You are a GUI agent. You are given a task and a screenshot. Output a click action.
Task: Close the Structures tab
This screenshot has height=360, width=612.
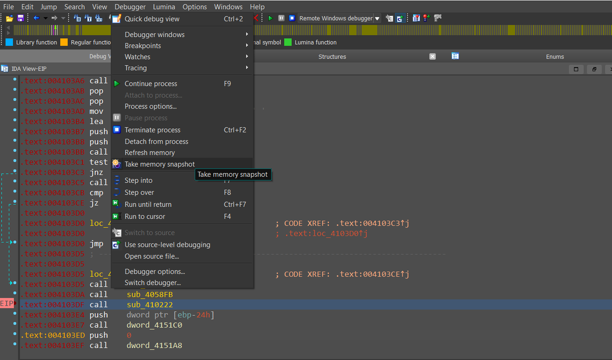tap(432, 57)
